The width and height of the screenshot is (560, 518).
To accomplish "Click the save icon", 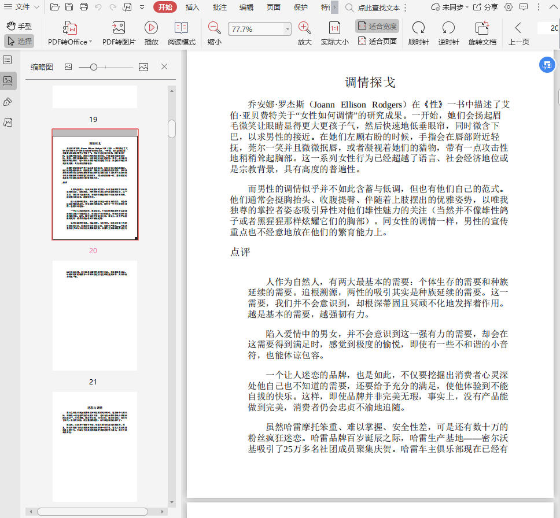I will 69,7.
